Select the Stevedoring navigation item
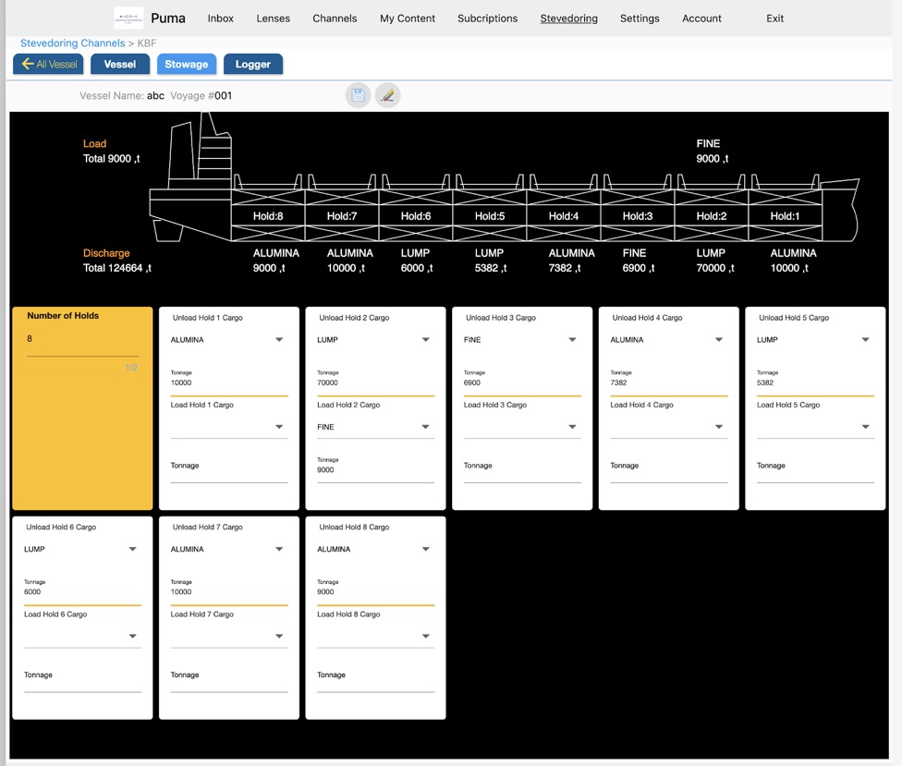The image size is (902, 766). (569, 18)
